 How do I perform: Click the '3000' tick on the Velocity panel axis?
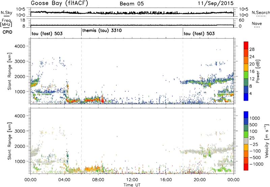20,131
